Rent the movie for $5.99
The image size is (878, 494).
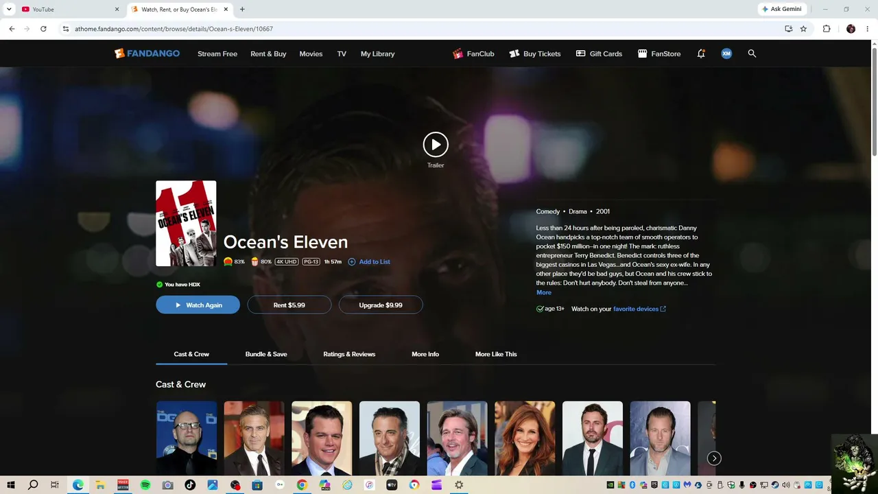(289, 305)
